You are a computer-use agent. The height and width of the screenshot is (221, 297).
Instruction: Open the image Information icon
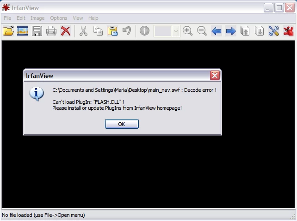tap(144, 31)
